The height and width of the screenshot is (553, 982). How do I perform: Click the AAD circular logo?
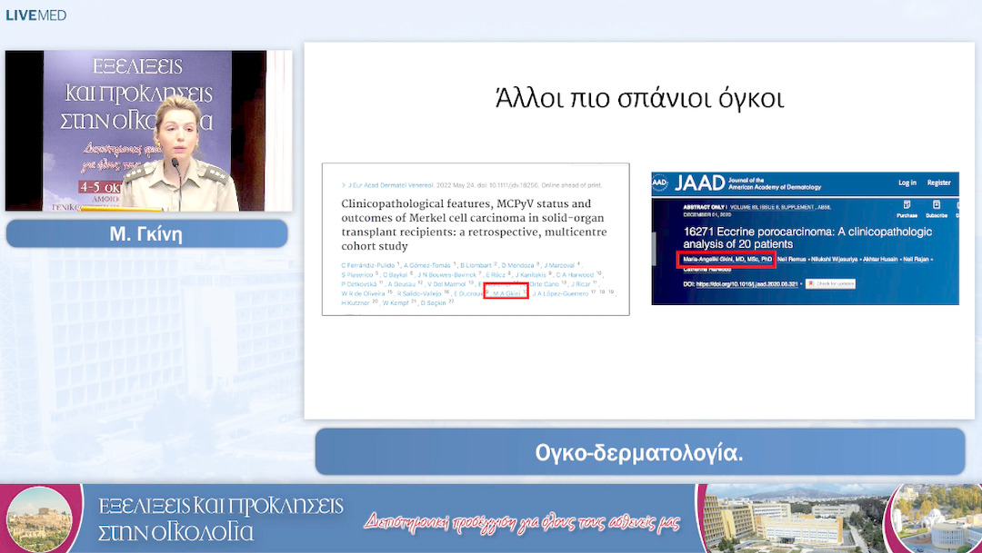click(658, 181)
